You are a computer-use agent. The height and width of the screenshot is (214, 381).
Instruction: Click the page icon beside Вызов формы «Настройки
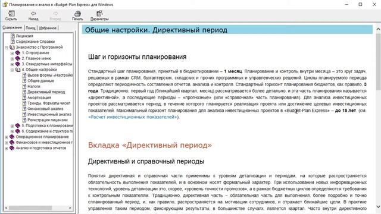(24, 75)
